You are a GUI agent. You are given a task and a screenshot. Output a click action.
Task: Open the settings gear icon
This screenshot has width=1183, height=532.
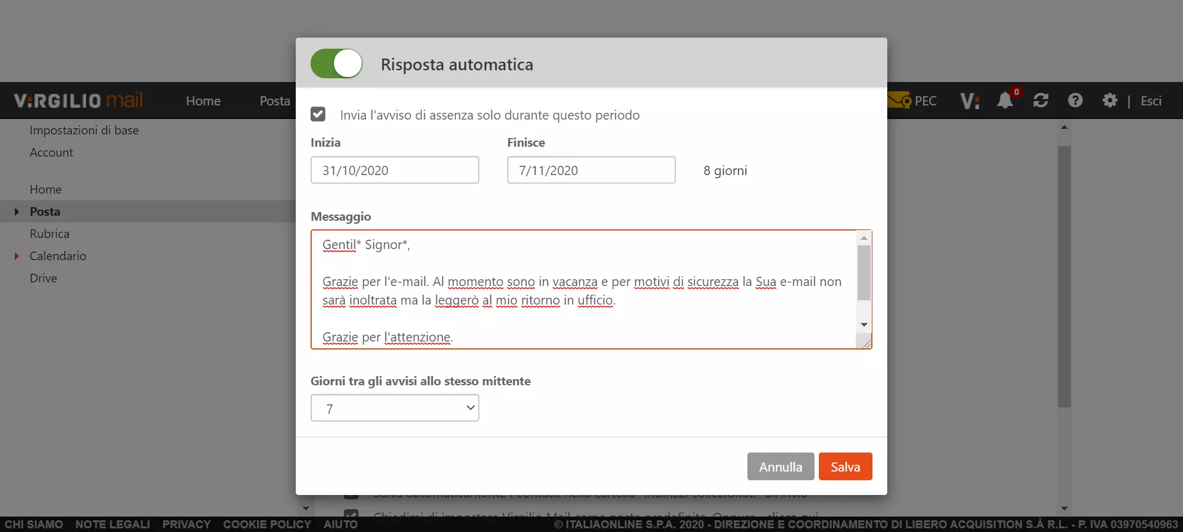(1110, 100)
